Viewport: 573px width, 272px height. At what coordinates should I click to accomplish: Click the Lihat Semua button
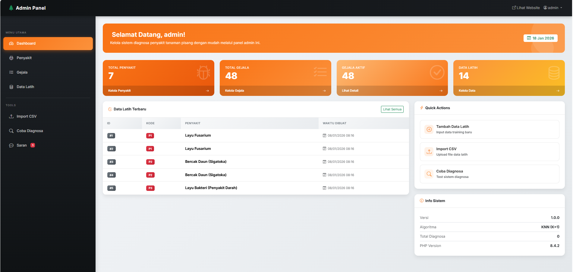coord(392,109)
